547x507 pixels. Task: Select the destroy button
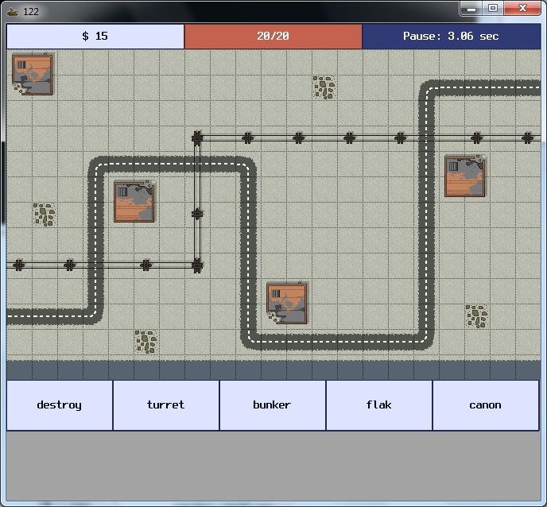[x=60, y=405]
